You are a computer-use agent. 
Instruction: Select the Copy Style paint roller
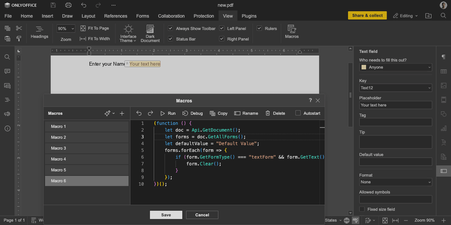[x=19, y=39]
